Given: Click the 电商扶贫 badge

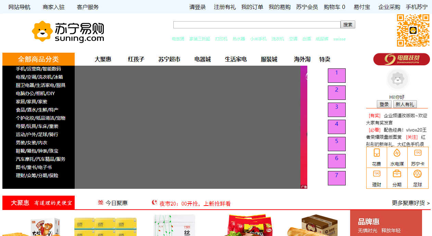Looking at the screenshot, I should pyautogui.click(x=402, y=59).
